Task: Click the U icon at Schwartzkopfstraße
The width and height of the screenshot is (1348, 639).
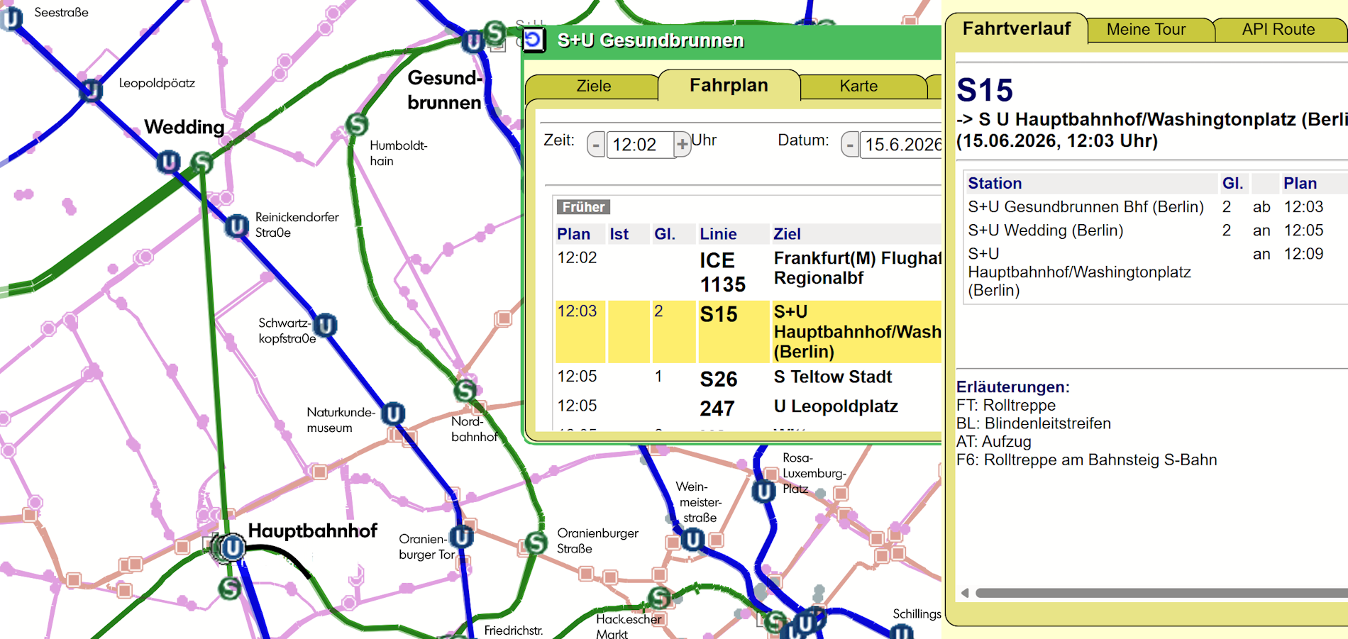Action: coord(326,326)
